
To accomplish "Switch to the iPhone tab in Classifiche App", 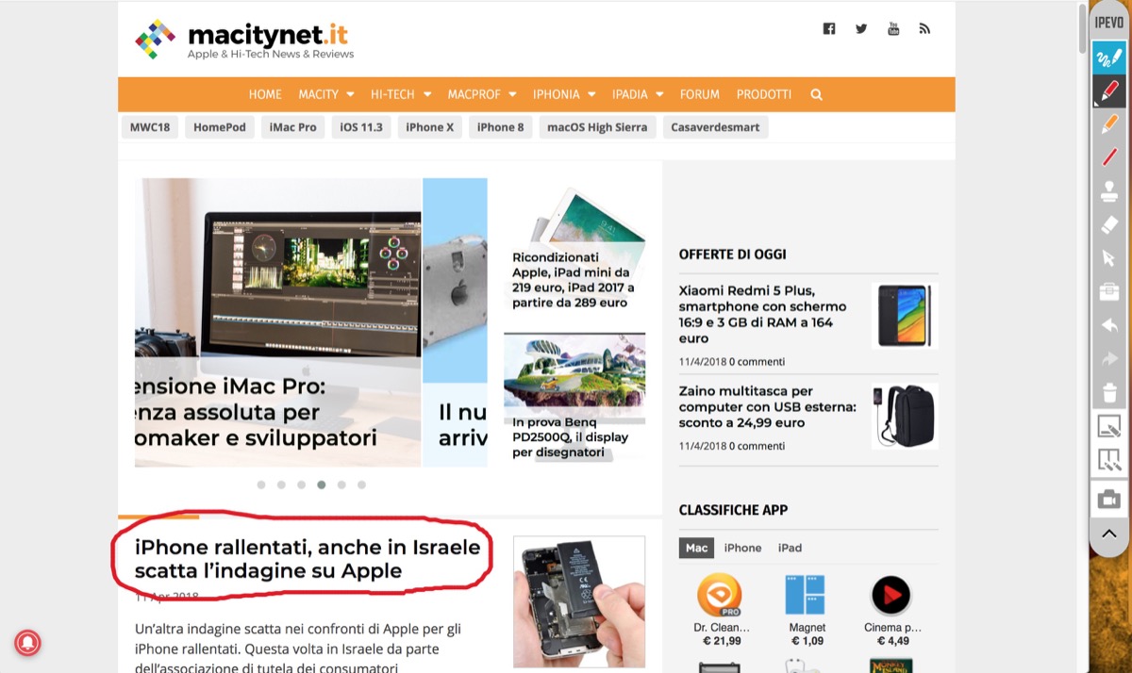I will point(742,548).
